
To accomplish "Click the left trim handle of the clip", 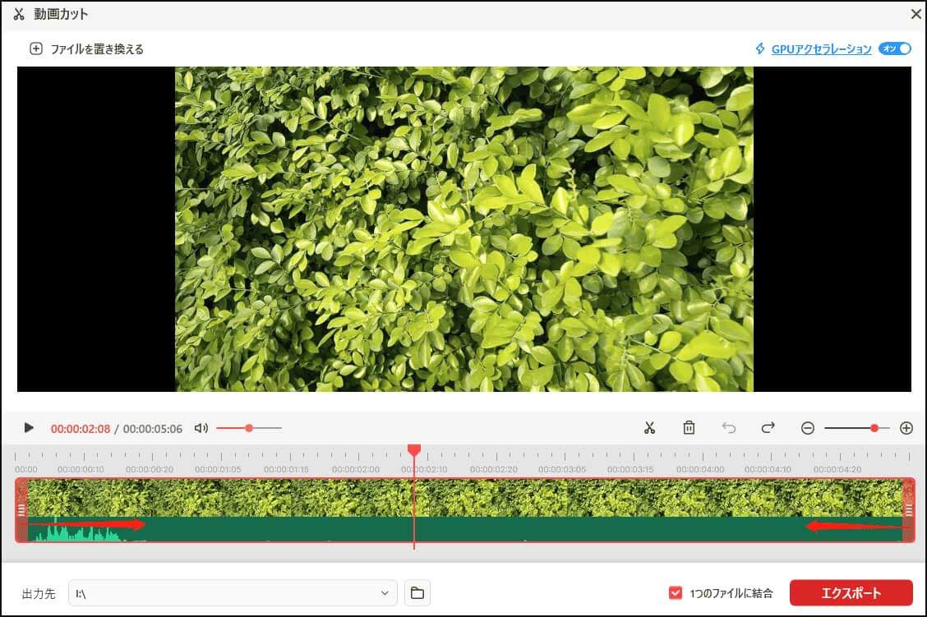I will [21, 510].
